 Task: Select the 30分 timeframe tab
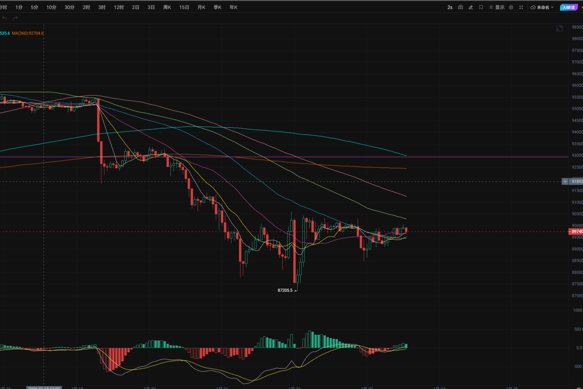pos(69,7)
